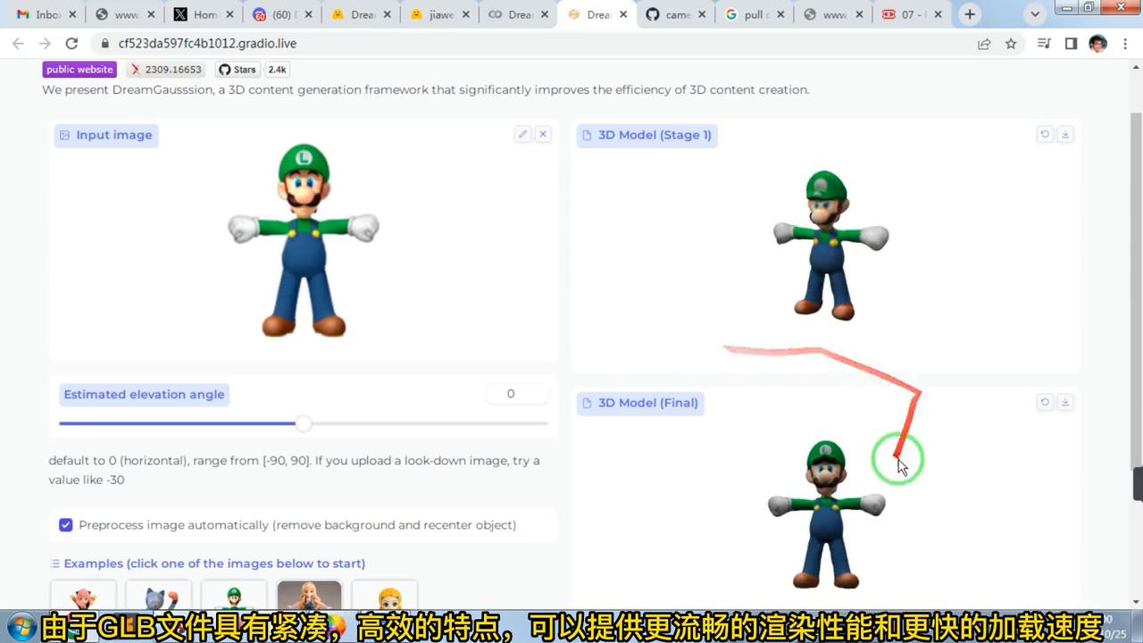The image size is (1143, 643).
Task: Bookmark this page with the star icon
Action: click(x=1011, y=44)
